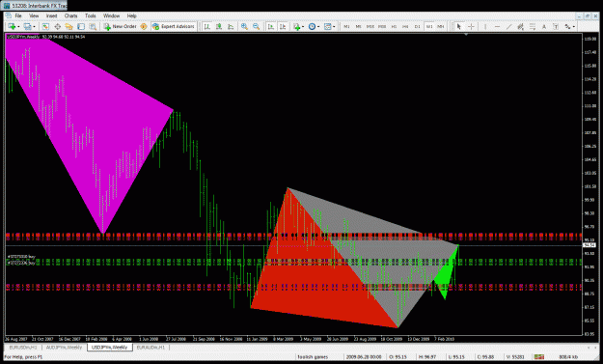Viewport: 603px width, 364px height.
Task: Select the M1 timeframe button
Action: (x=346, y=26)
